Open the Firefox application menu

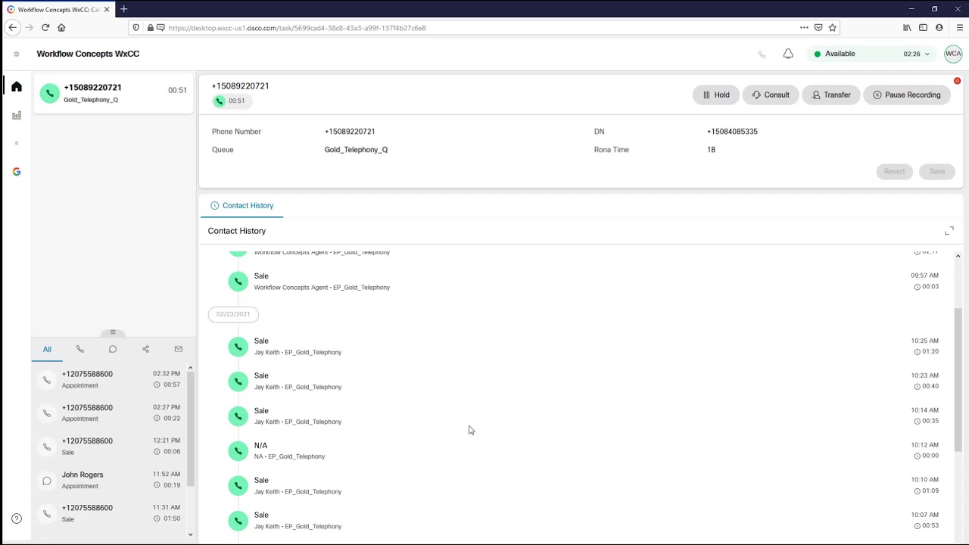point(959,27)
